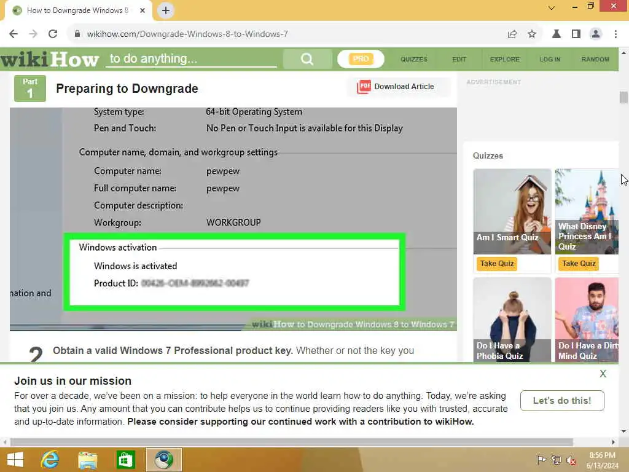Open the Disney Princess quiz thumbnail
This screenshot has height=472, width=629.
pos(587,211)
